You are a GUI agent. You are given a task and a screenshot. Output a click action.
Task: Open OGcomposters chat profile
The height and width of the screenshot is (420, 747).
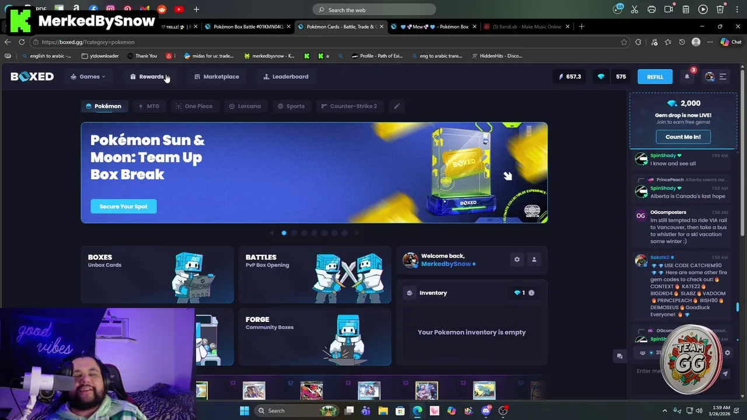pyautogui.click(x=668, y=212)
